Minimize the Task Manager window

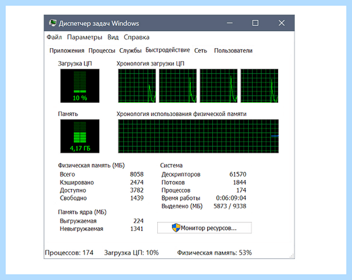(x=229, y=23)
